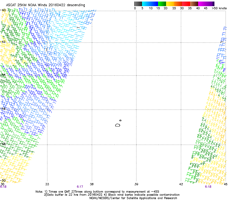The image size is (228, 200).
Task: Click the 39 longitude label
Action: pyautogui.click(x=136, y=184)
